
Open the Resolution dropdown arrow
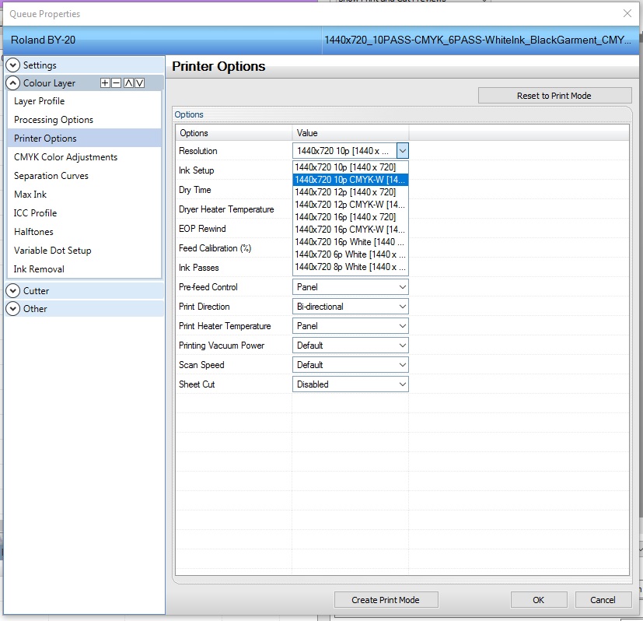(402, 151)
